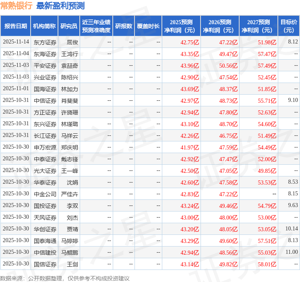Screen dimensions: 300x282
Task: Click the 覆盖时长 column header
Action: 148,26
